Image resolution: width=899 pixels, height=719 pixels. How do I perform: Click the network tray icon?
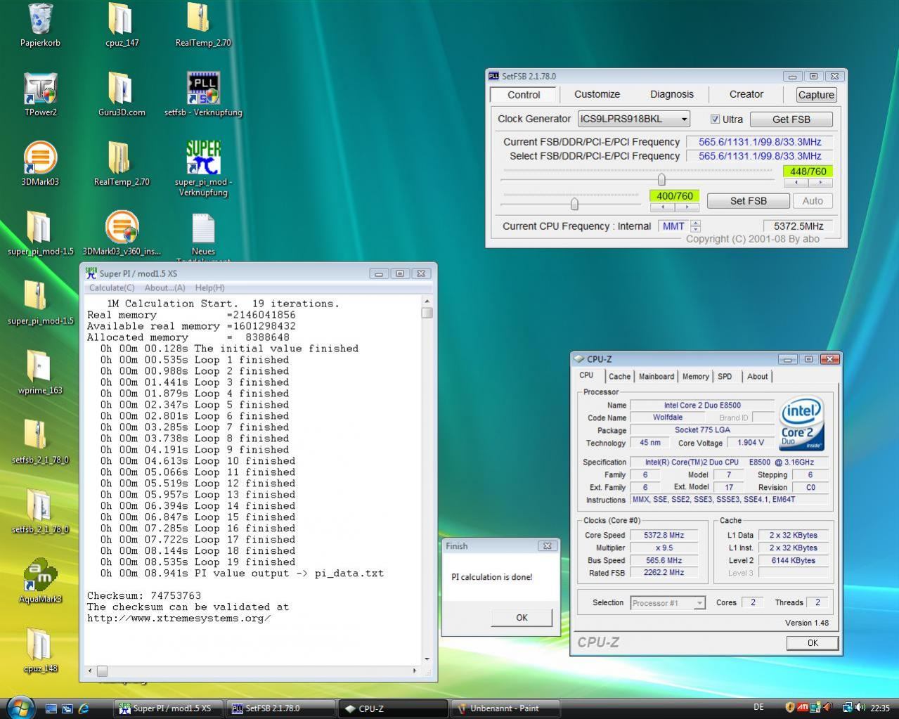pyautogui.click(x=848, y=708)
